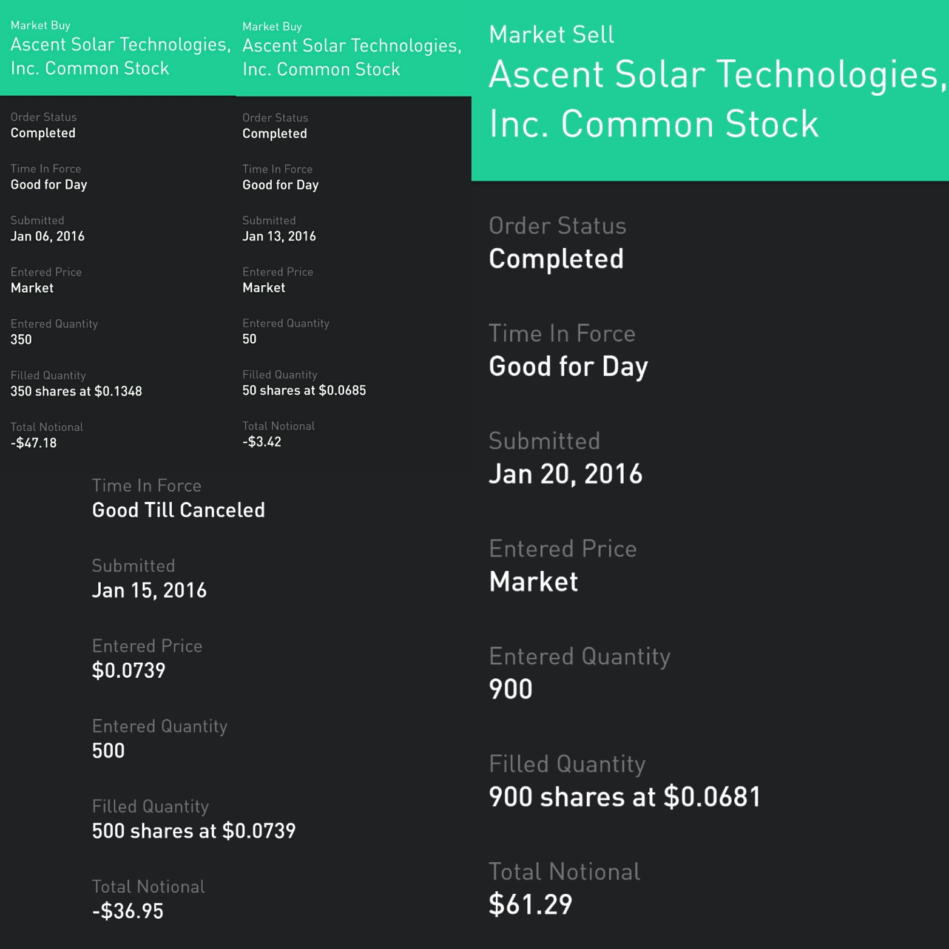Click the -$47.18 total notional amount
The height and width of the screenshot is (949, 949).
coord(33,443)
